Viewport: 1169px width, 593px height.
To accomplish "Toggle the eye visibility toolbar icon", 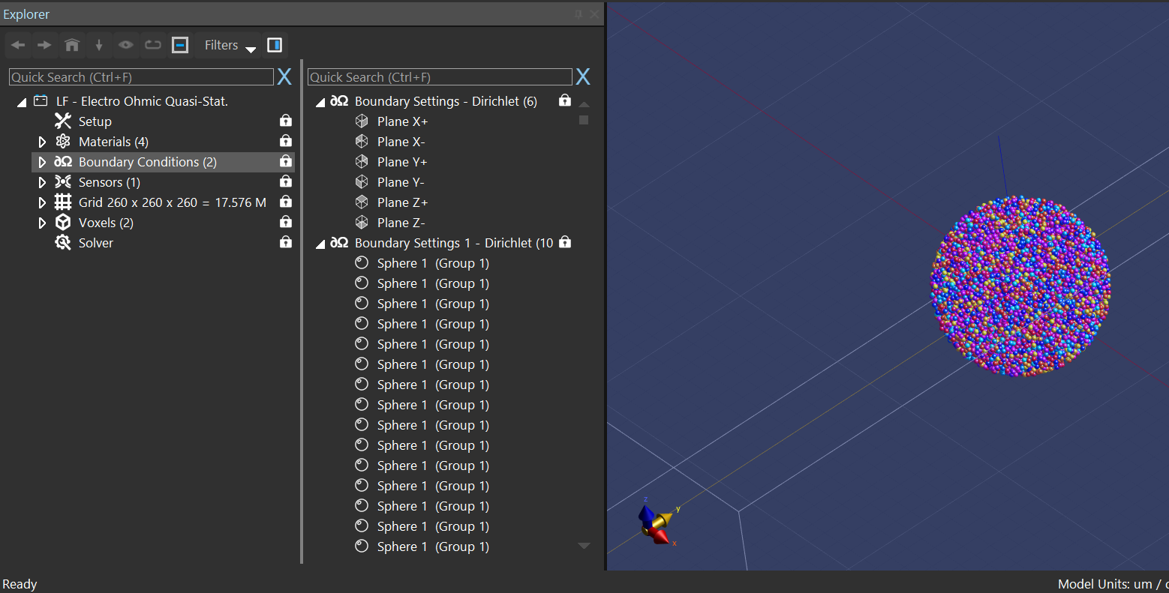I will click(125, 45).
